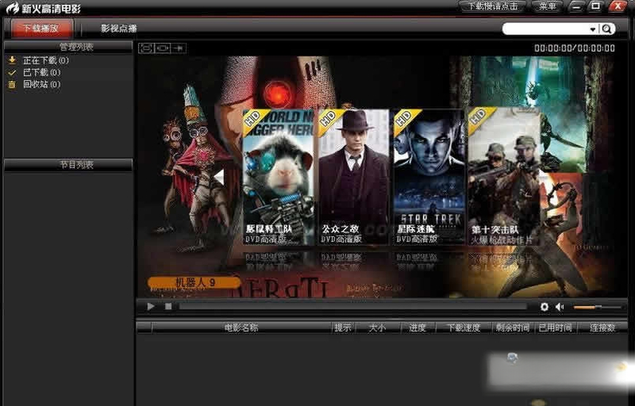Click the 机器人 9 label
The image size is (635, 406).
194,282
